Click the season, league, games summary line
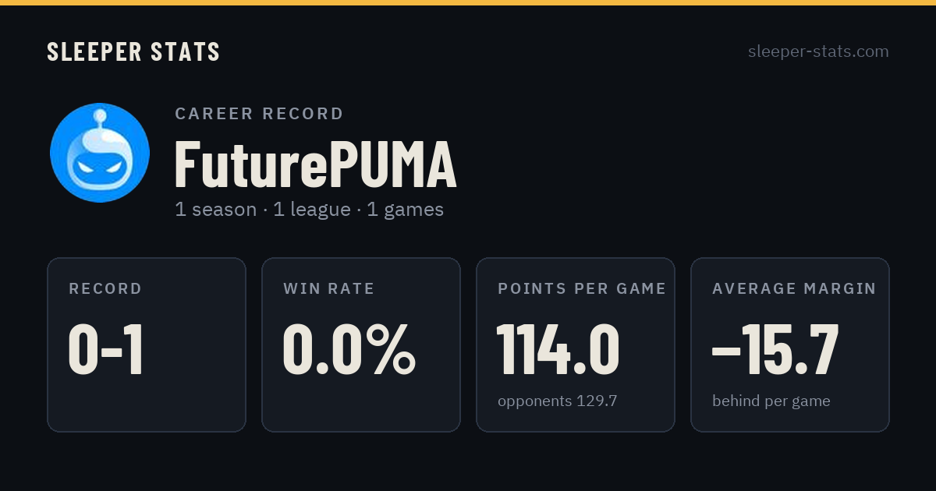936x491 pixels. point(309,210)
